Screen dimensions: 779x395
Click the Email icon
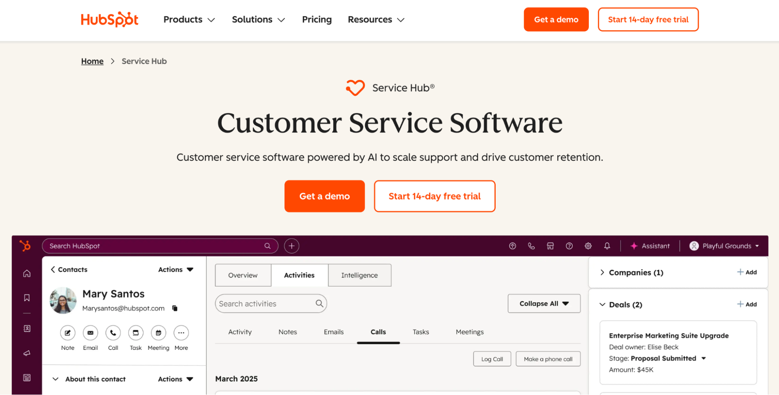(x=90, y=333)
